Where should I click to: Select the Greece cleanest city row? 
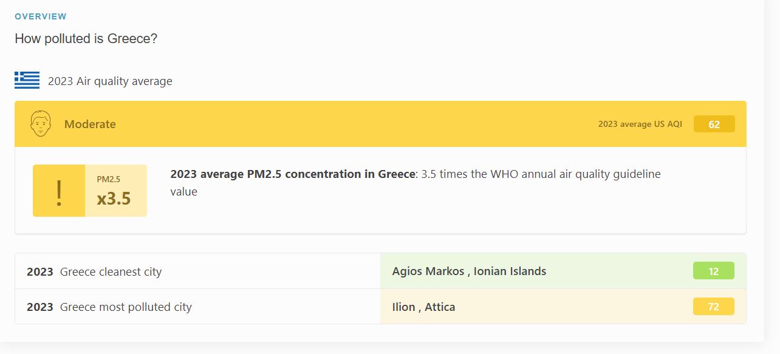tap(380, 271)
